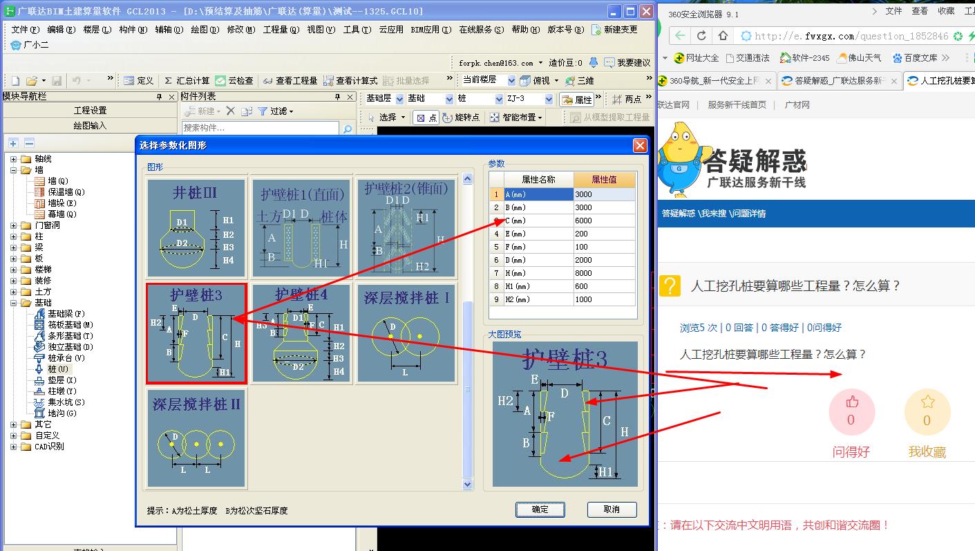Run 汇总计算 summary calculation

click(x=187, y=81)
